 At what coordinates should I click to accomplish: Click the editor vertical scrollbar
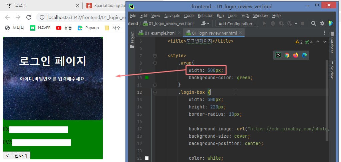pos(327,101)
